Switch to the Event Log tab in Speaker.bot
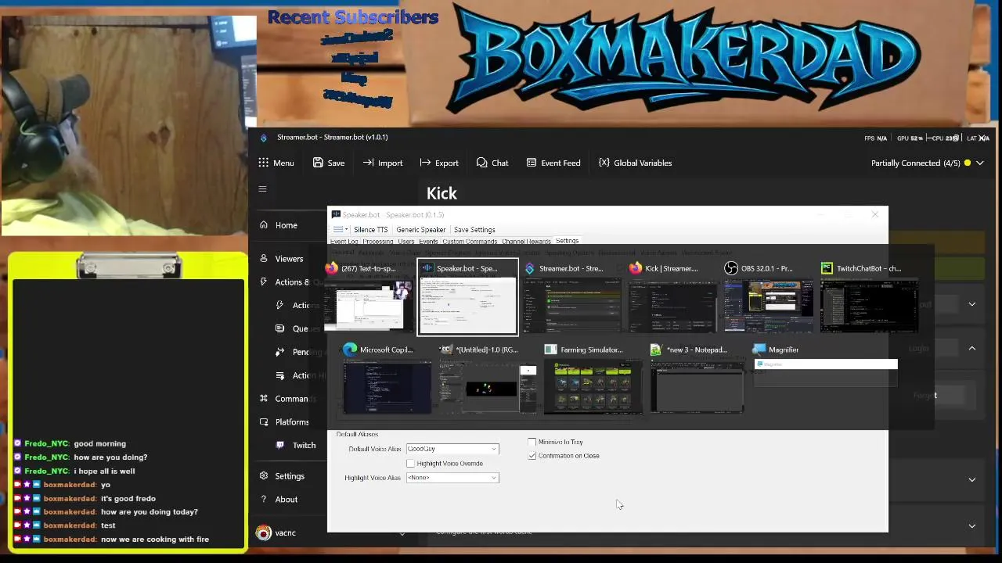Viewport: 1002px width, 563px height. [344, 242]
